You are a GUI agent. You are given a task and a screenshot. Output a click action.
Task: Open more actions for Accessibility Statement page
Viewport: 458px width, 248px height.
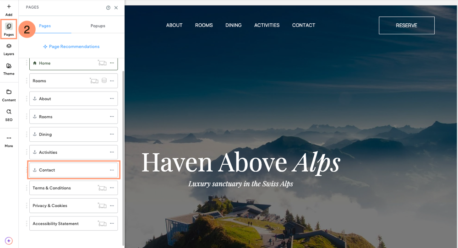click(112, 224)
